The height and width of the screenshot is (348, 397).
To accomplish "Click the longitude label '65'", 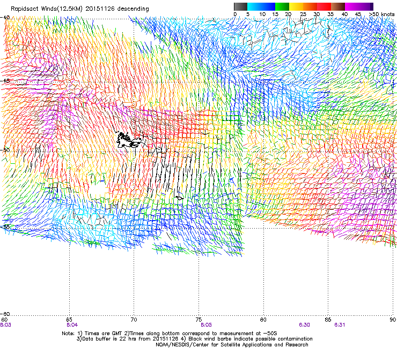I will point(69,320).
